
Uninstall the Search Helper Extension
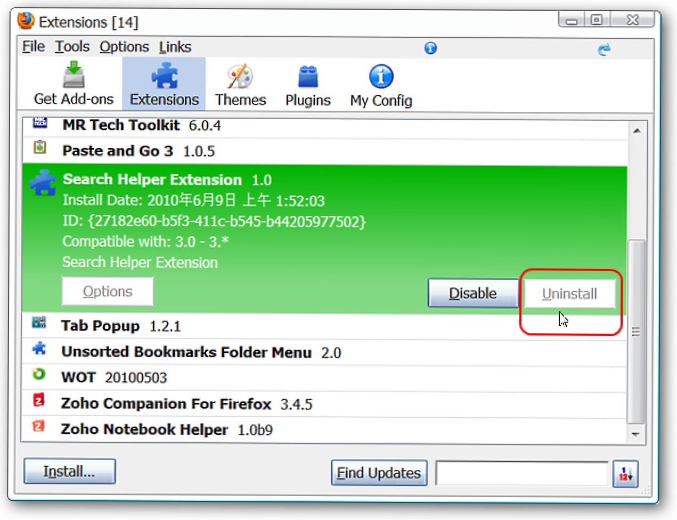(569, 294)
